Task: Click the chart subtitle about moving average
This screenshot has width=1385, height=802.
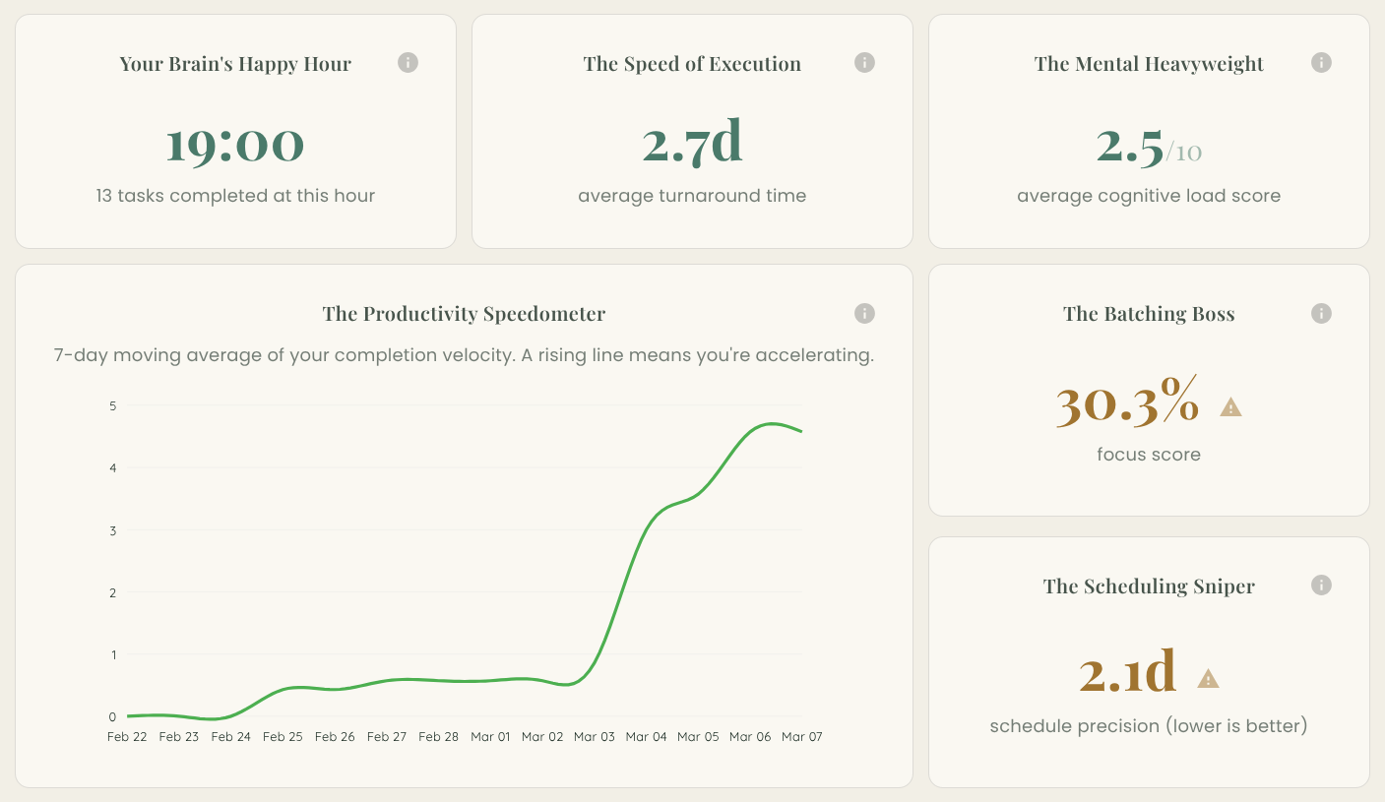Action: tap(463, 354)
